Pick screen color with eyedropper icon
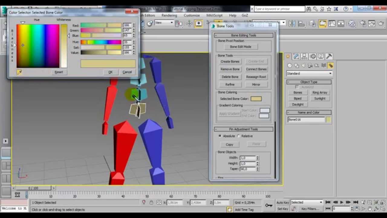This screenshot has height=218, width=387. (x=19, y=72)
